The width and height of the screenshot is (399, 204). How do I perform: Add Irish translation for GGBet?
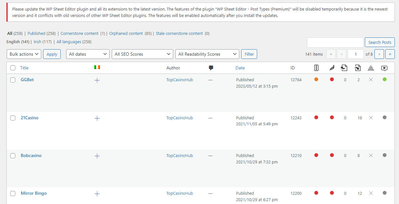click(x=97, y=80)
